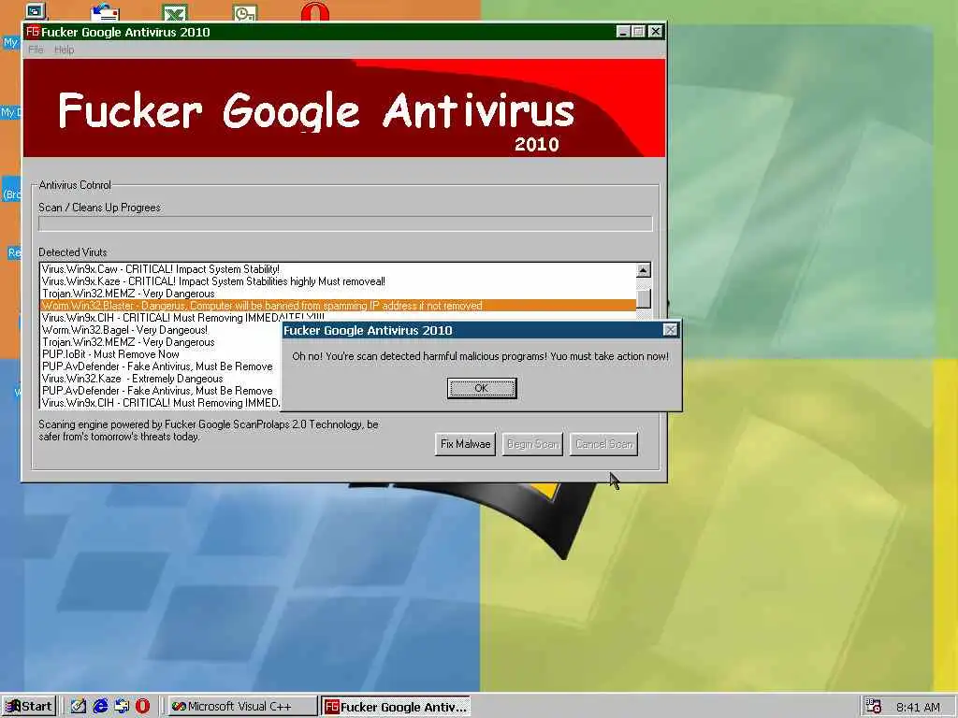Image resolution: width=958 pixels, height=718 pixels.
Task: Select the Virus.Win9x.Caw list entry
Action: coord(338,269)
